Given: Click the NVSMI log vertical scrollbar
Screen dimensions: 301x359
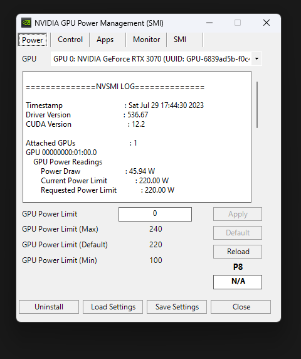Looking at the screenshot, I should click(257, 105).
